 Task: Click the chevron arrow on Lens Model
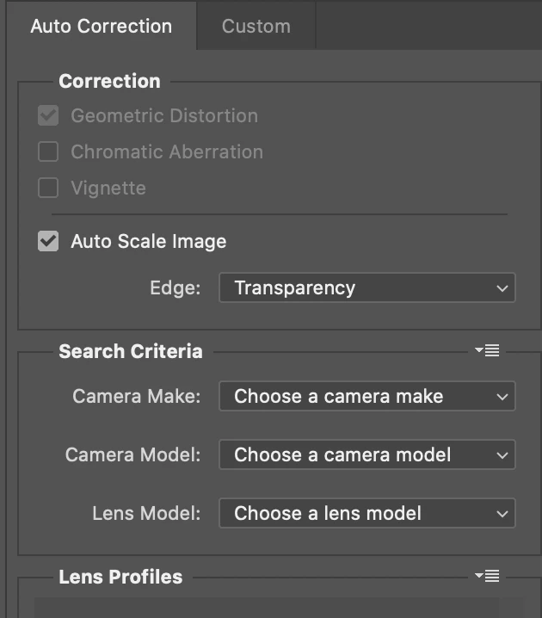click(502, 514)
